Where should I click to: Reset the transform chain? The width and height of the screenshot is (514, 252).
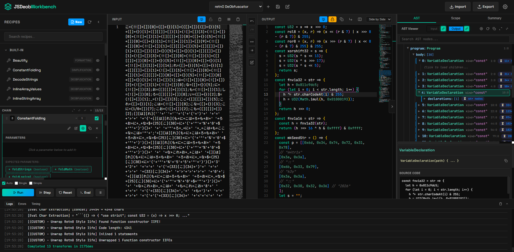coord(65,193)
